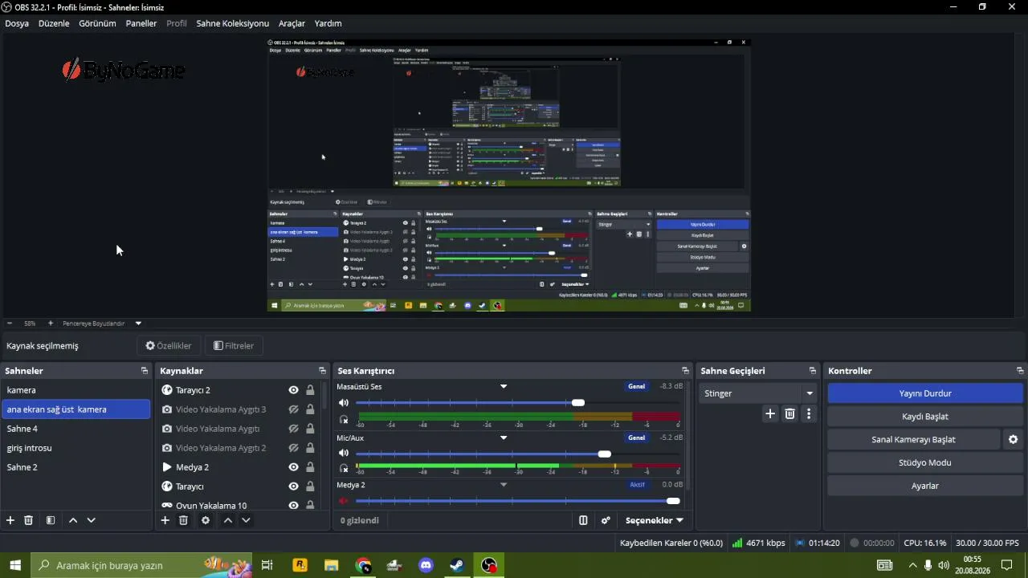This screenshot has height=578, width=1028.
Task: Move the source down in Kaynaklar
Action: tap(247, 520)
